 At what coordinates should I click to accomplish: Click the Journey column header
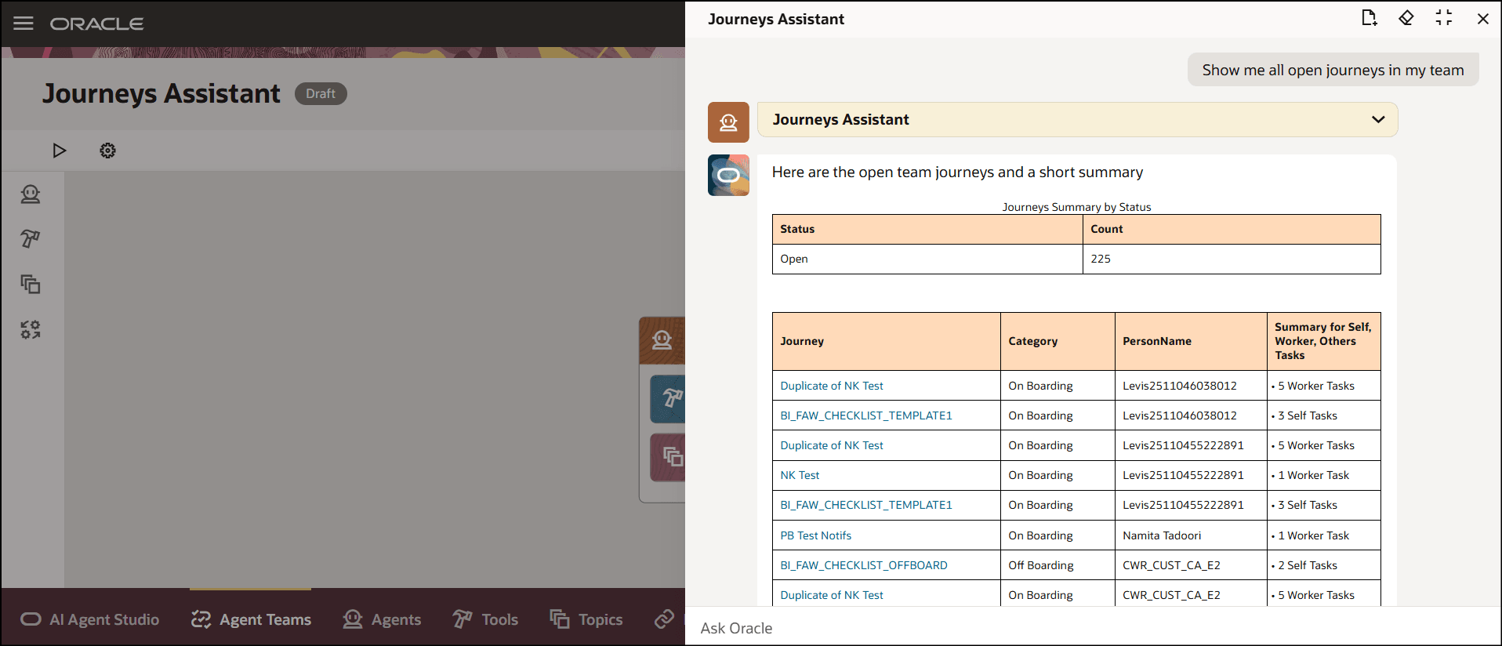887,341
